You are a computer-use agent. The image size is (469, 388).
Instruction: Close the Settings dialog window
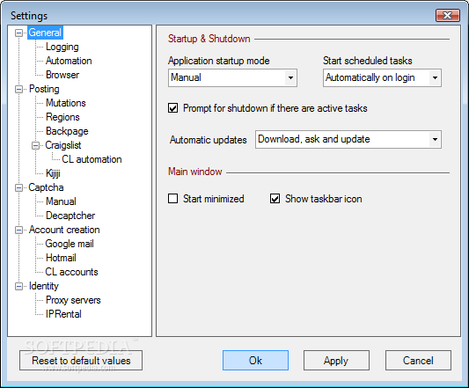click(448, 15)
